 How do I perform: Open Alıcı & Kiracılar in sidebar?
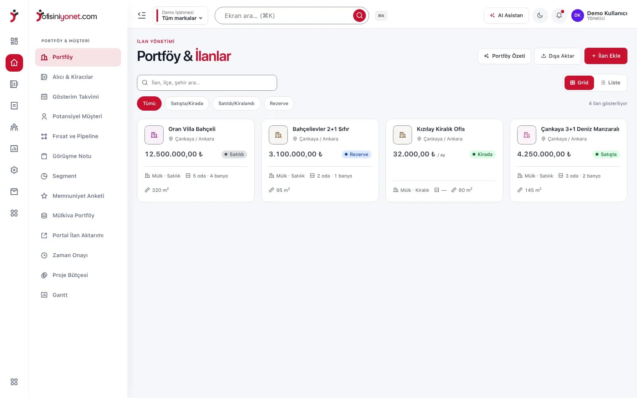coord(78,77)
